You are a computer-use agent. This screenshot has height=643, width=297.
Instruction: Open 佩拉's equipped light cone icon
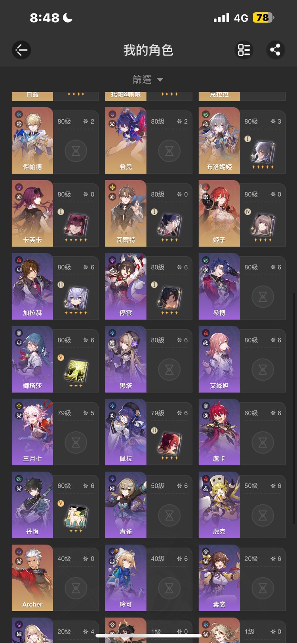(169, 444)
